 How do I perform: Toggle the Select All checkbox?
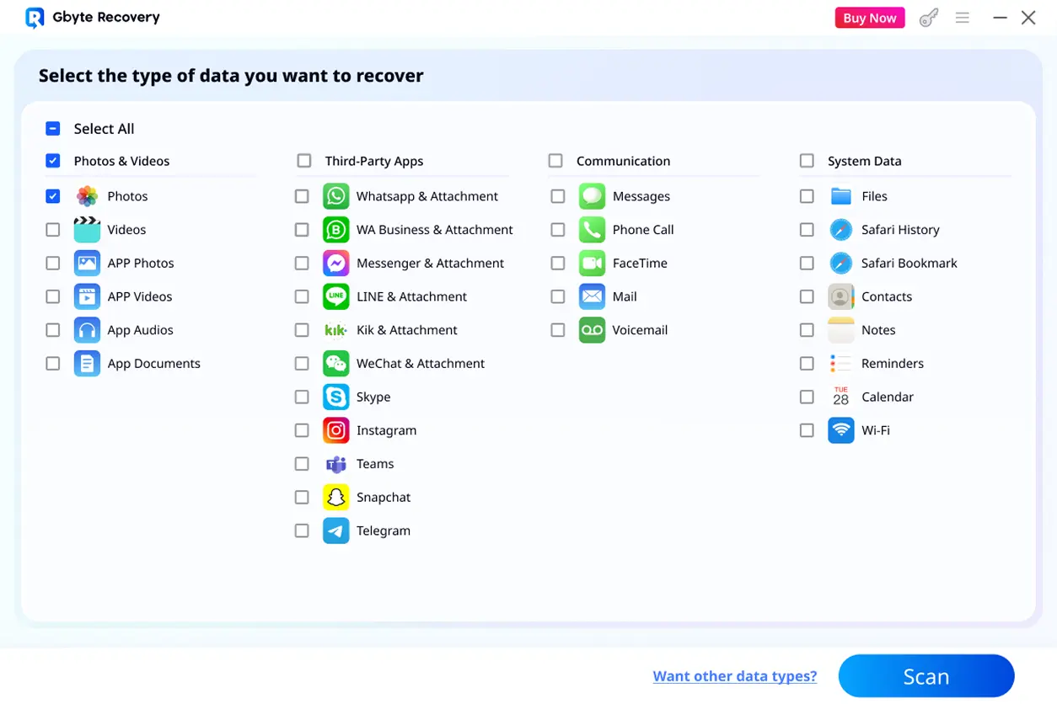(53, 129)
